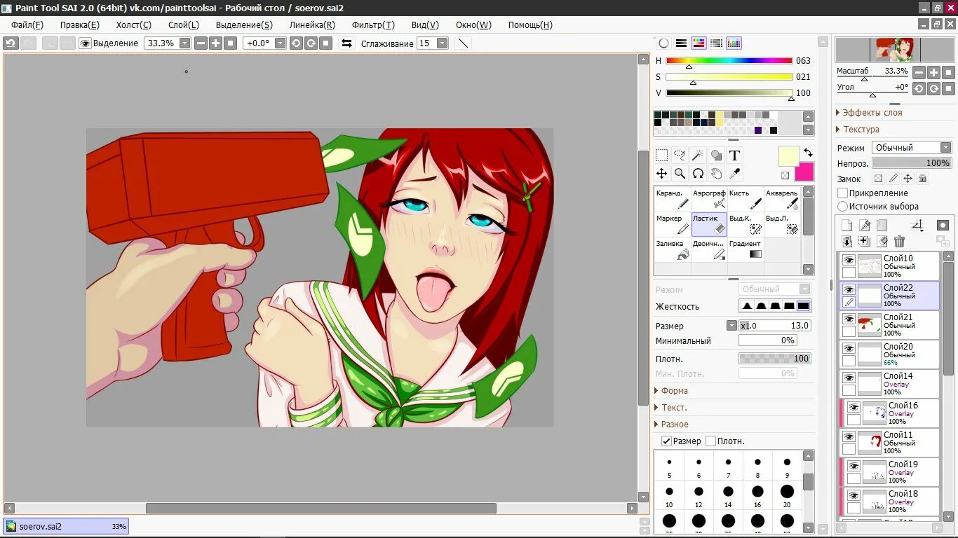958x538 pixels.
Task: Hide layer Слой21
Action: point(849,319)
